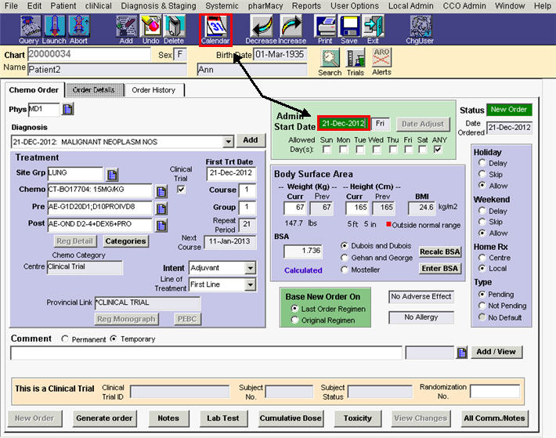Check the Wed allowed day box
Screen dimensions: 556x438
click(377, 150)
